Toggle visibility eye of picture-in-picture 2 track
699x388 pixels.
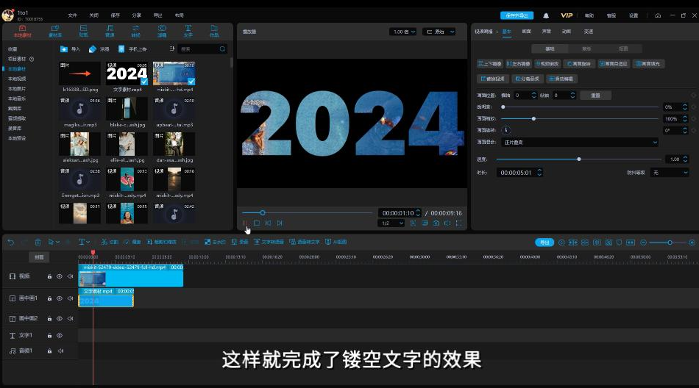pos(60,318)
